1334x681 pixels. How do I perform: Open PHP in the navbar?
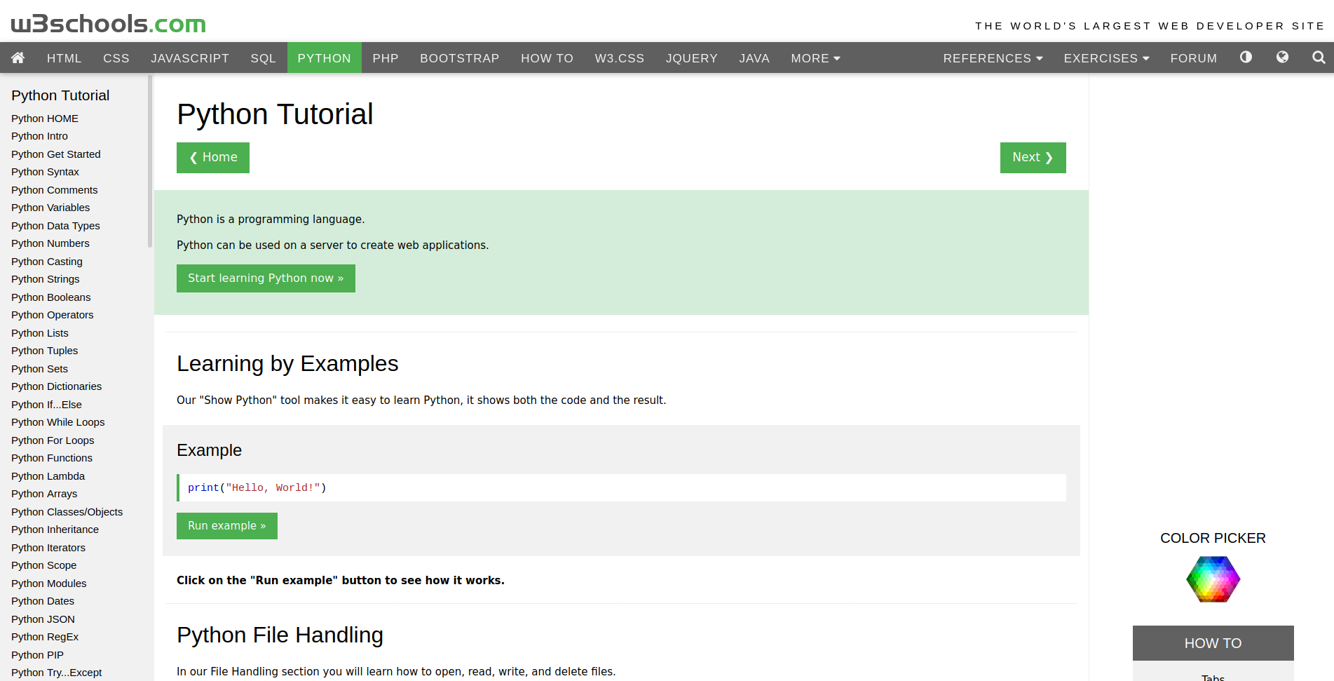(x=386, y=58)
